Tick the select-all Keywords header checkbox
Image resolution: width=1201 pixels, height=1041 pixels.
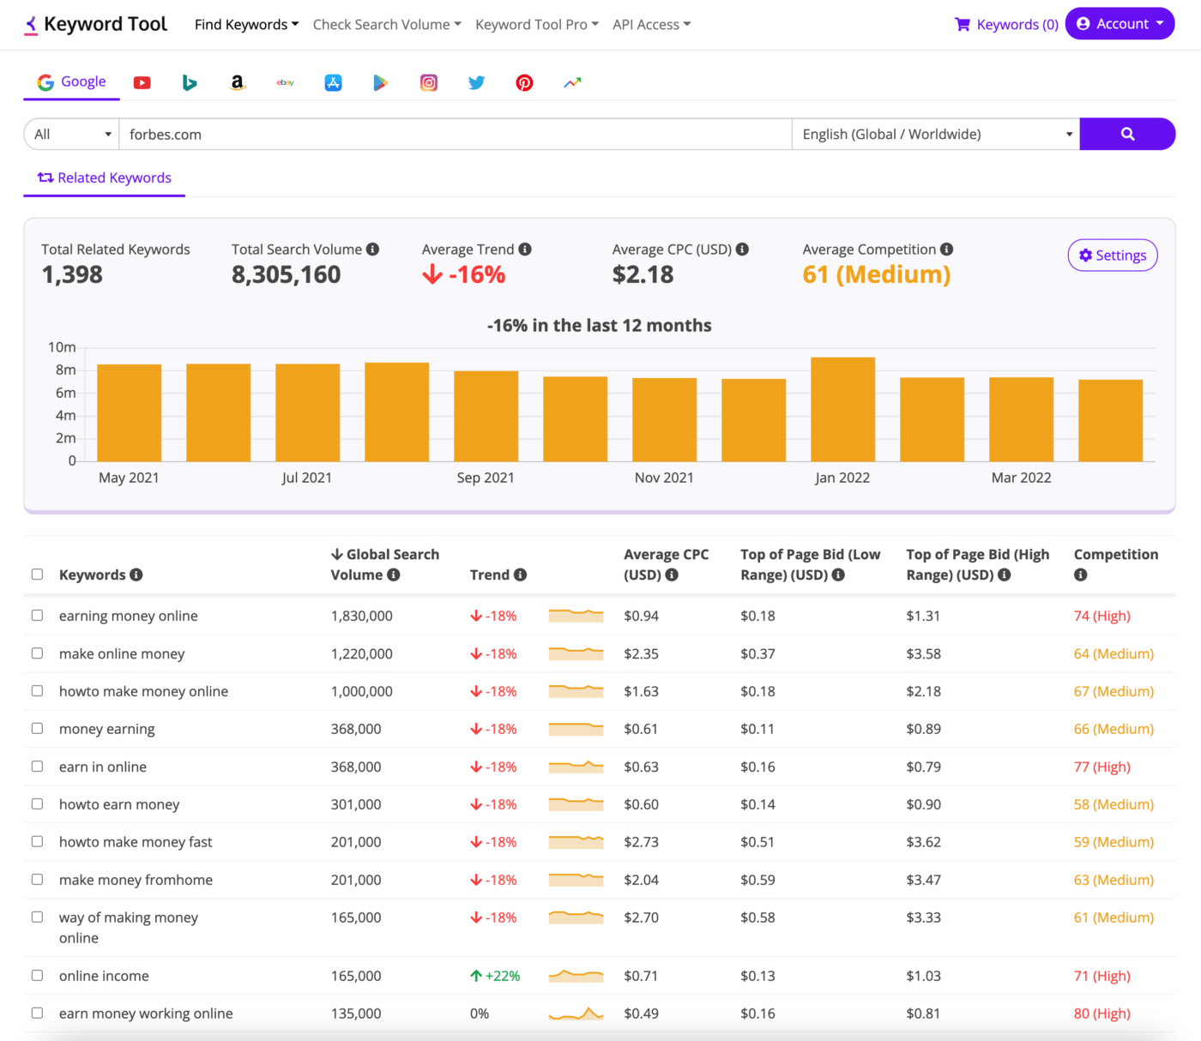(37, 574)
